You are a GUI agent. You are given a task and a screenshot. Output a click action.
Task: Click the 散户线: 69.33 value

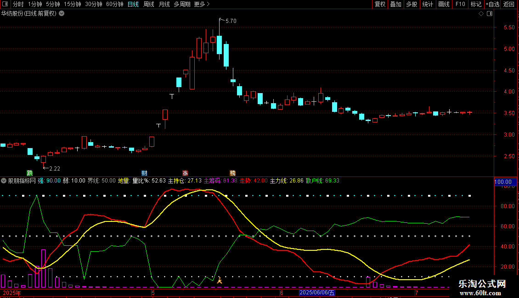pyautogui.click(x=322, y=181)
